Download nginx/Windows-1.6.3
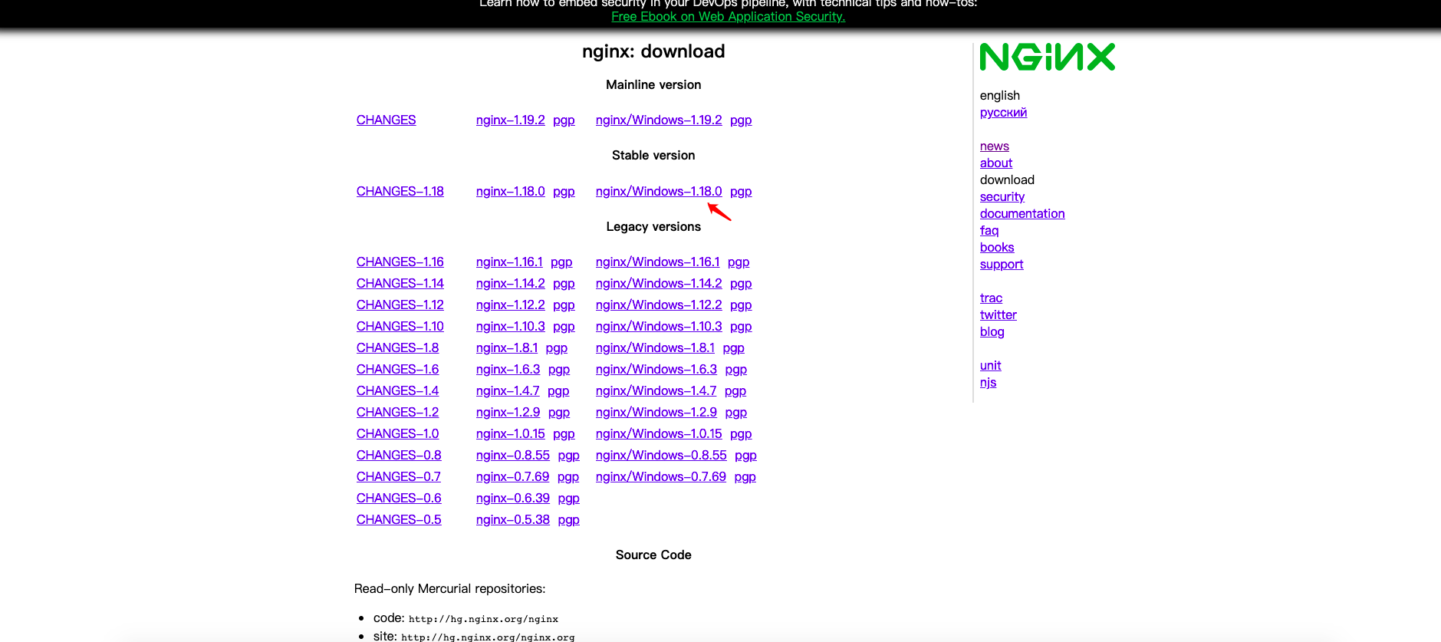 [x=656, y=370]
